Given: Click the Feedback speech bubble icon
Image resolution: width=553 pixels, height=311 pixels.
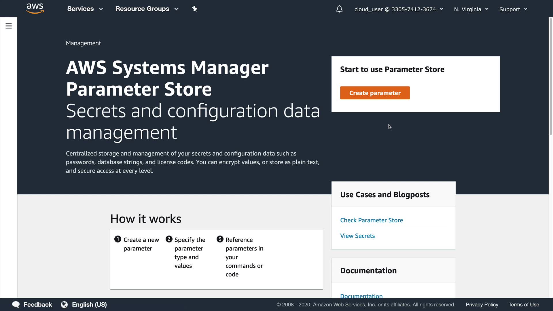Looking at the screenshot, I should pos(16,305).
